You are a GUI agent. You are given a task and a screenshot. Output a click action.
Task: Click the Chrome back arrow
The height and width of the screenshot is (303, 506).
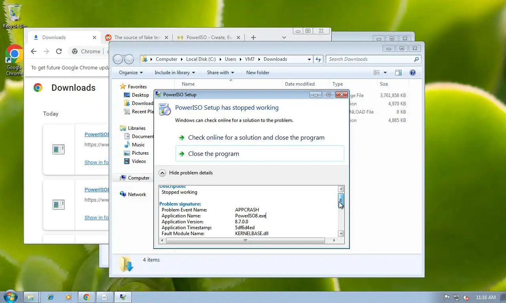[34, 51]
